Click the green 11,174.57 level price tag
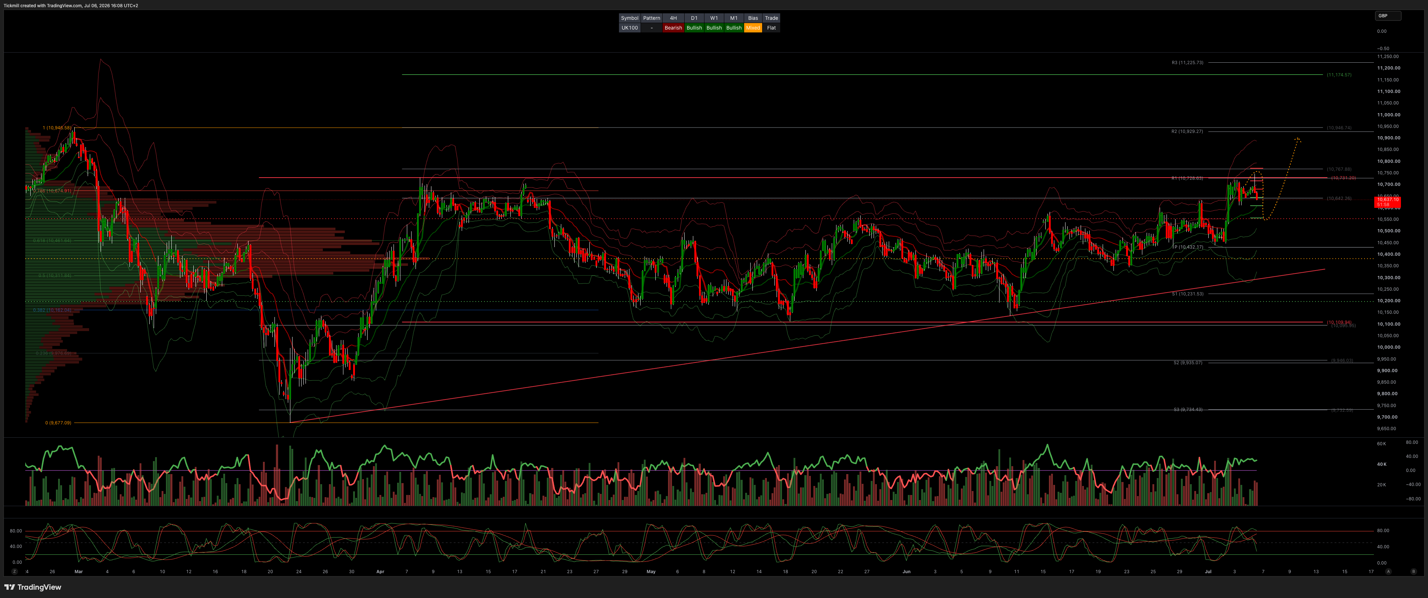The width and height of the screenshot is (1428, 598). [1339, 75]
